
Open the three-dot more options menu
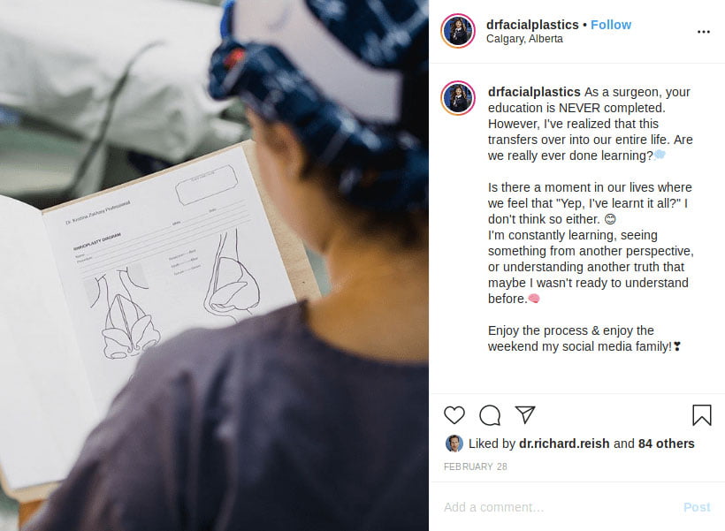point(703,32)
